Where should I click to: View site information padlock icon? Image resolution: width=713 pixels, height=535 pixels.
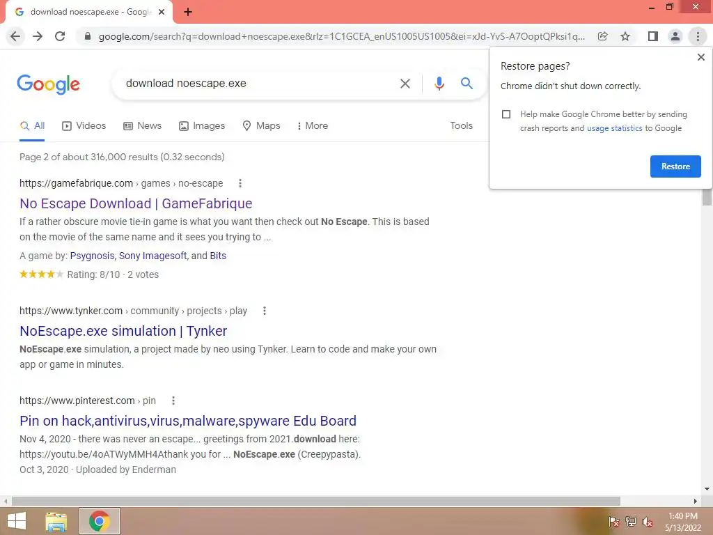88,36
